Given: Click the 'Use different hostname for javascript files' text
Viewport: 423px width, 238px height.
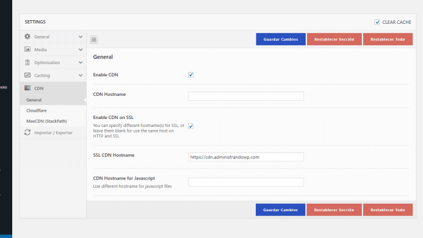Looking at the screenshot, I should [132, 186].
